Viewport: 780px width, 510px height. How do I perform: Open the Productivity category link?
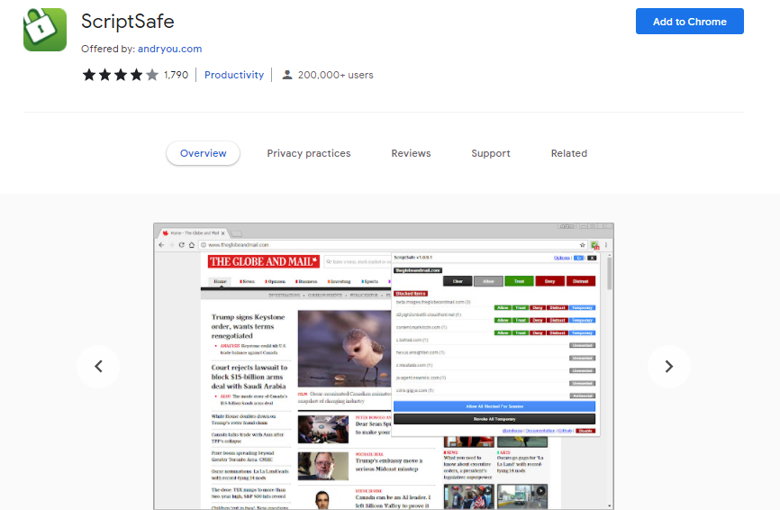click(234, 75)
